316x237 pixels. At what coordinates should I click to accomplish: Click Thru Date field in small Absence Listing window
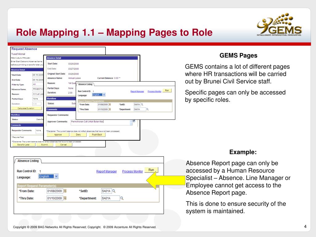pos(103,109)
